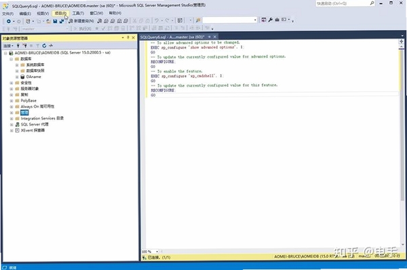Image resolution: width=407 pixels, height=270 pixels.
Task: Close the SQLQuery6.sql tab
Action: pos(214,37)
